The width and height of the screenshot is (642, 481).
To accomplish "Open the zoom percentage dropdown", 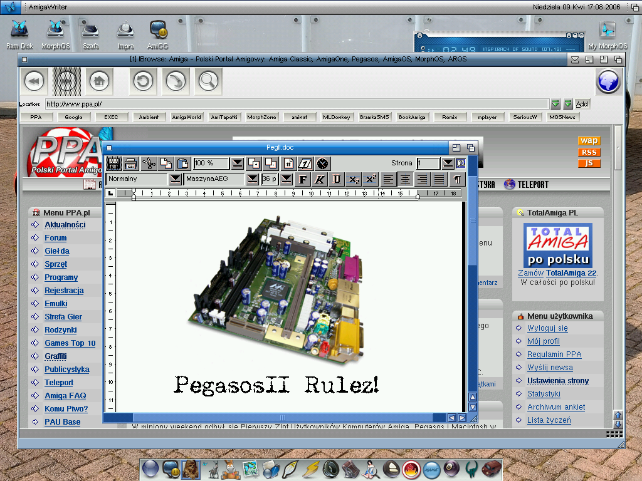I will [237, 163].
